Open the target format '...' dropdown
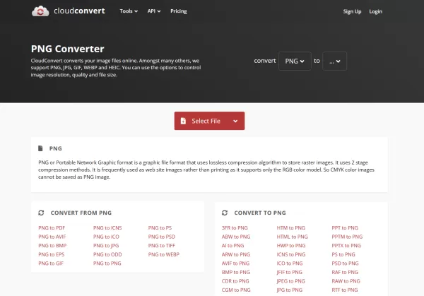Screen dimensions: 424x296 (x=334, y=61)
